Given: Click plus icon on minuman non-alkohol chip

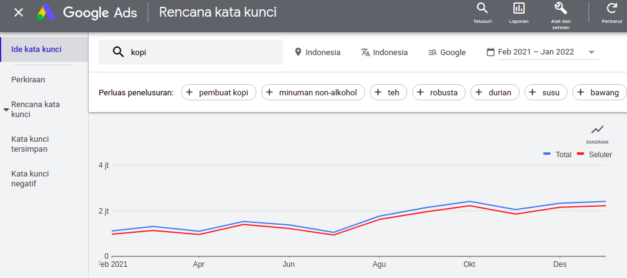Looking at the screenshot, I should coord(270,92).
